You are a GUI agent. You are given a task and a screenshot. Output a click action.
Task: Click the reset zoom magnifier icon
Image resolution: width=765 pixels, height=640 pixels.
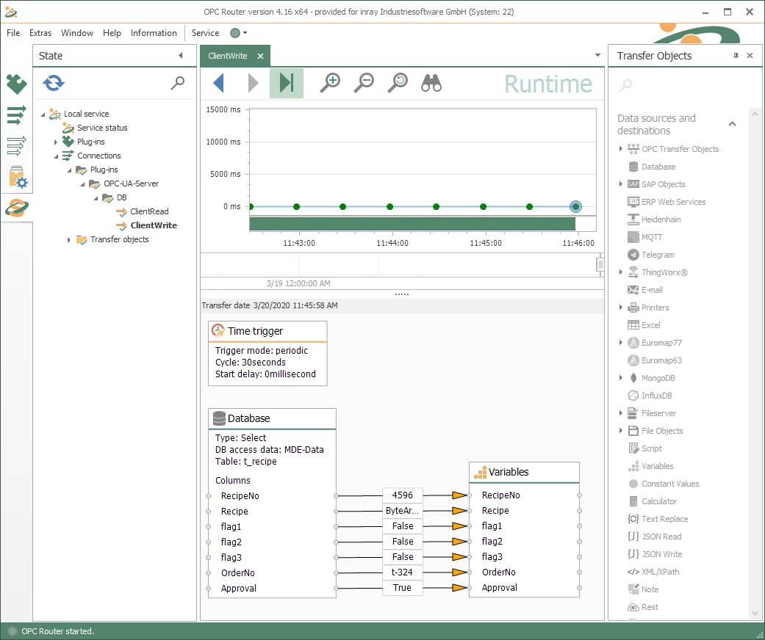[398, 83]
